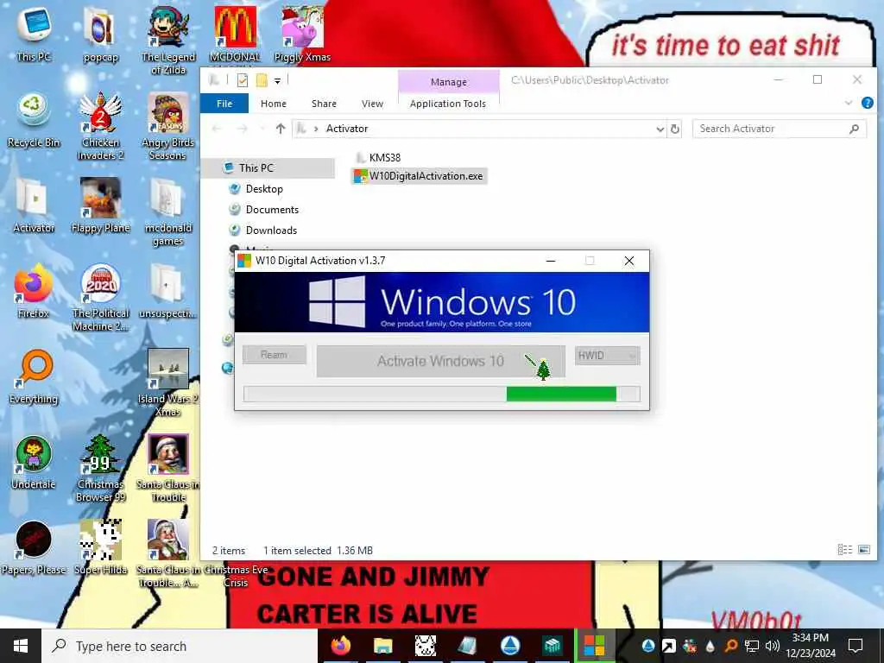Image resolution: width=884 pixels, height=663 pixels.
Task: Switch to large icons view layout
Action: (x=863, y=550)
